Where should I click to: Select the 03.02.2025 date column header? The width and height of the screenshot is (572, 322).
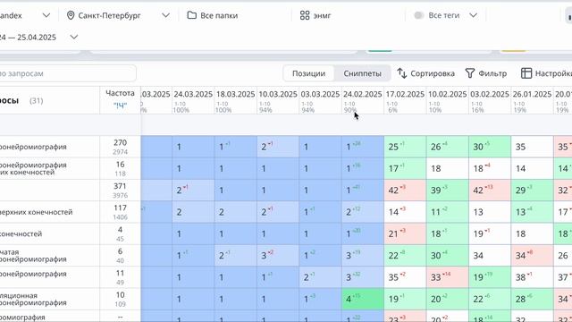point(490,94)
